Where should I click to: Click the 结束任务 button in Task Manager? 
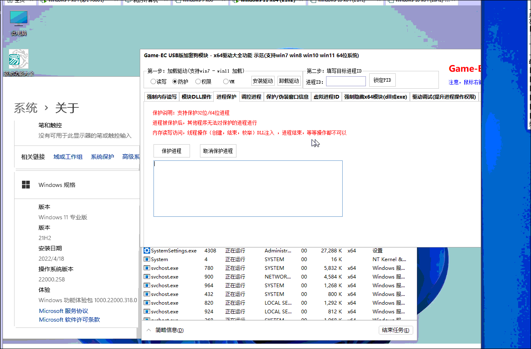point(396,330)
